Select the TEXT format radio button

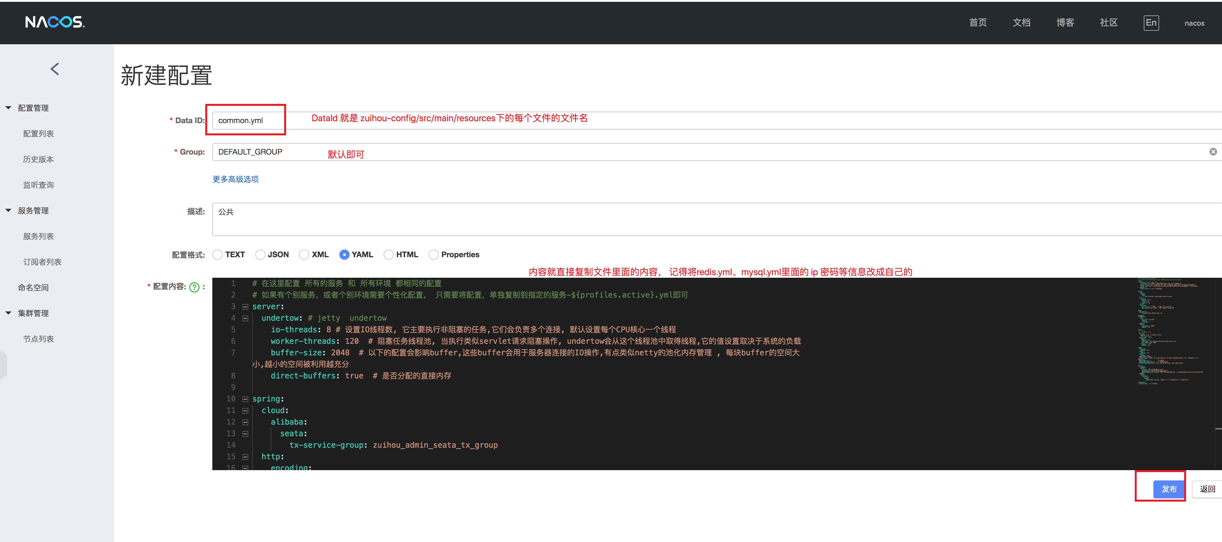click(x=217, y=255)
